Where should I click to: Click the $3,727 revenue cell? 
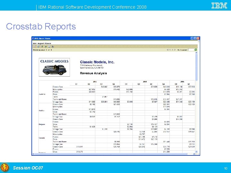point(142,134)
